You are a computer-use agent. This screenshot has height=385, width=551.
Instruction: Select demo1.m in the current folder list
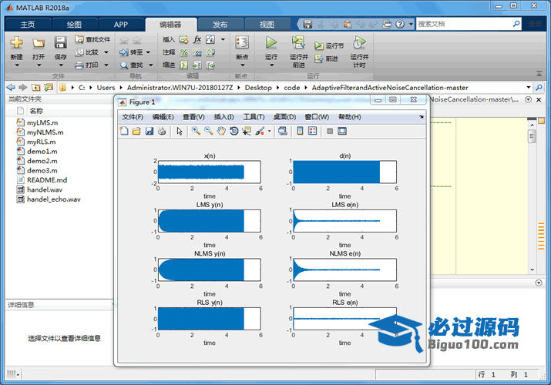click(42, 152)
